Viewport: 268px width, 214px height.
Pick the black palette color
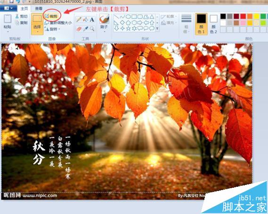pos(223,16)
